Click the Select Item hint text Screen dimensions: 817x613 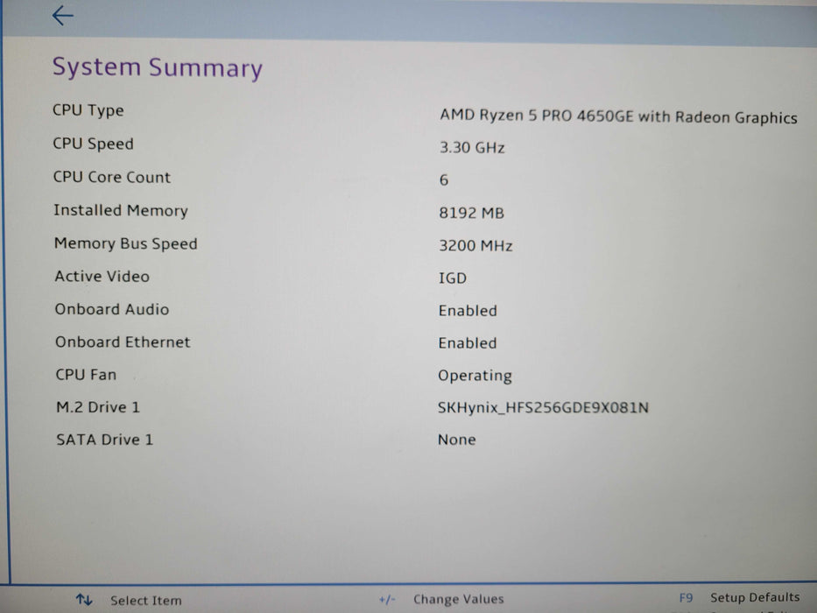coord(146,601)
